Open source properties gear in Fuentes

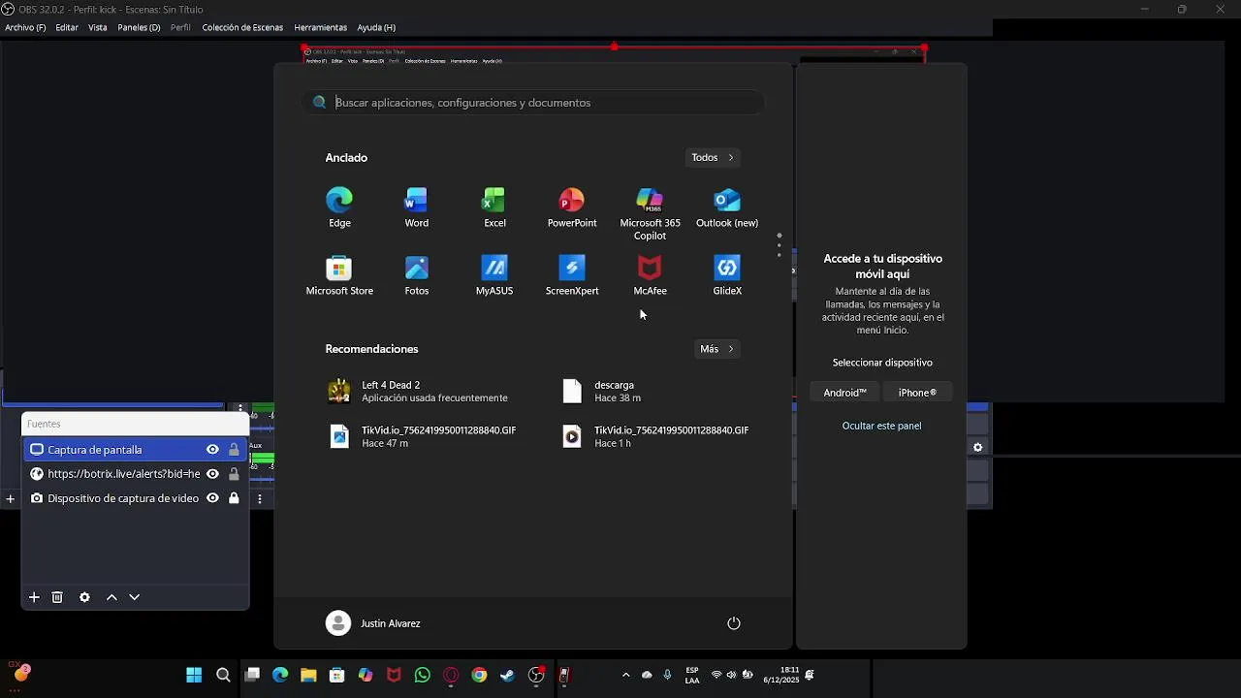pyautogui.click(x=84, y=597)
